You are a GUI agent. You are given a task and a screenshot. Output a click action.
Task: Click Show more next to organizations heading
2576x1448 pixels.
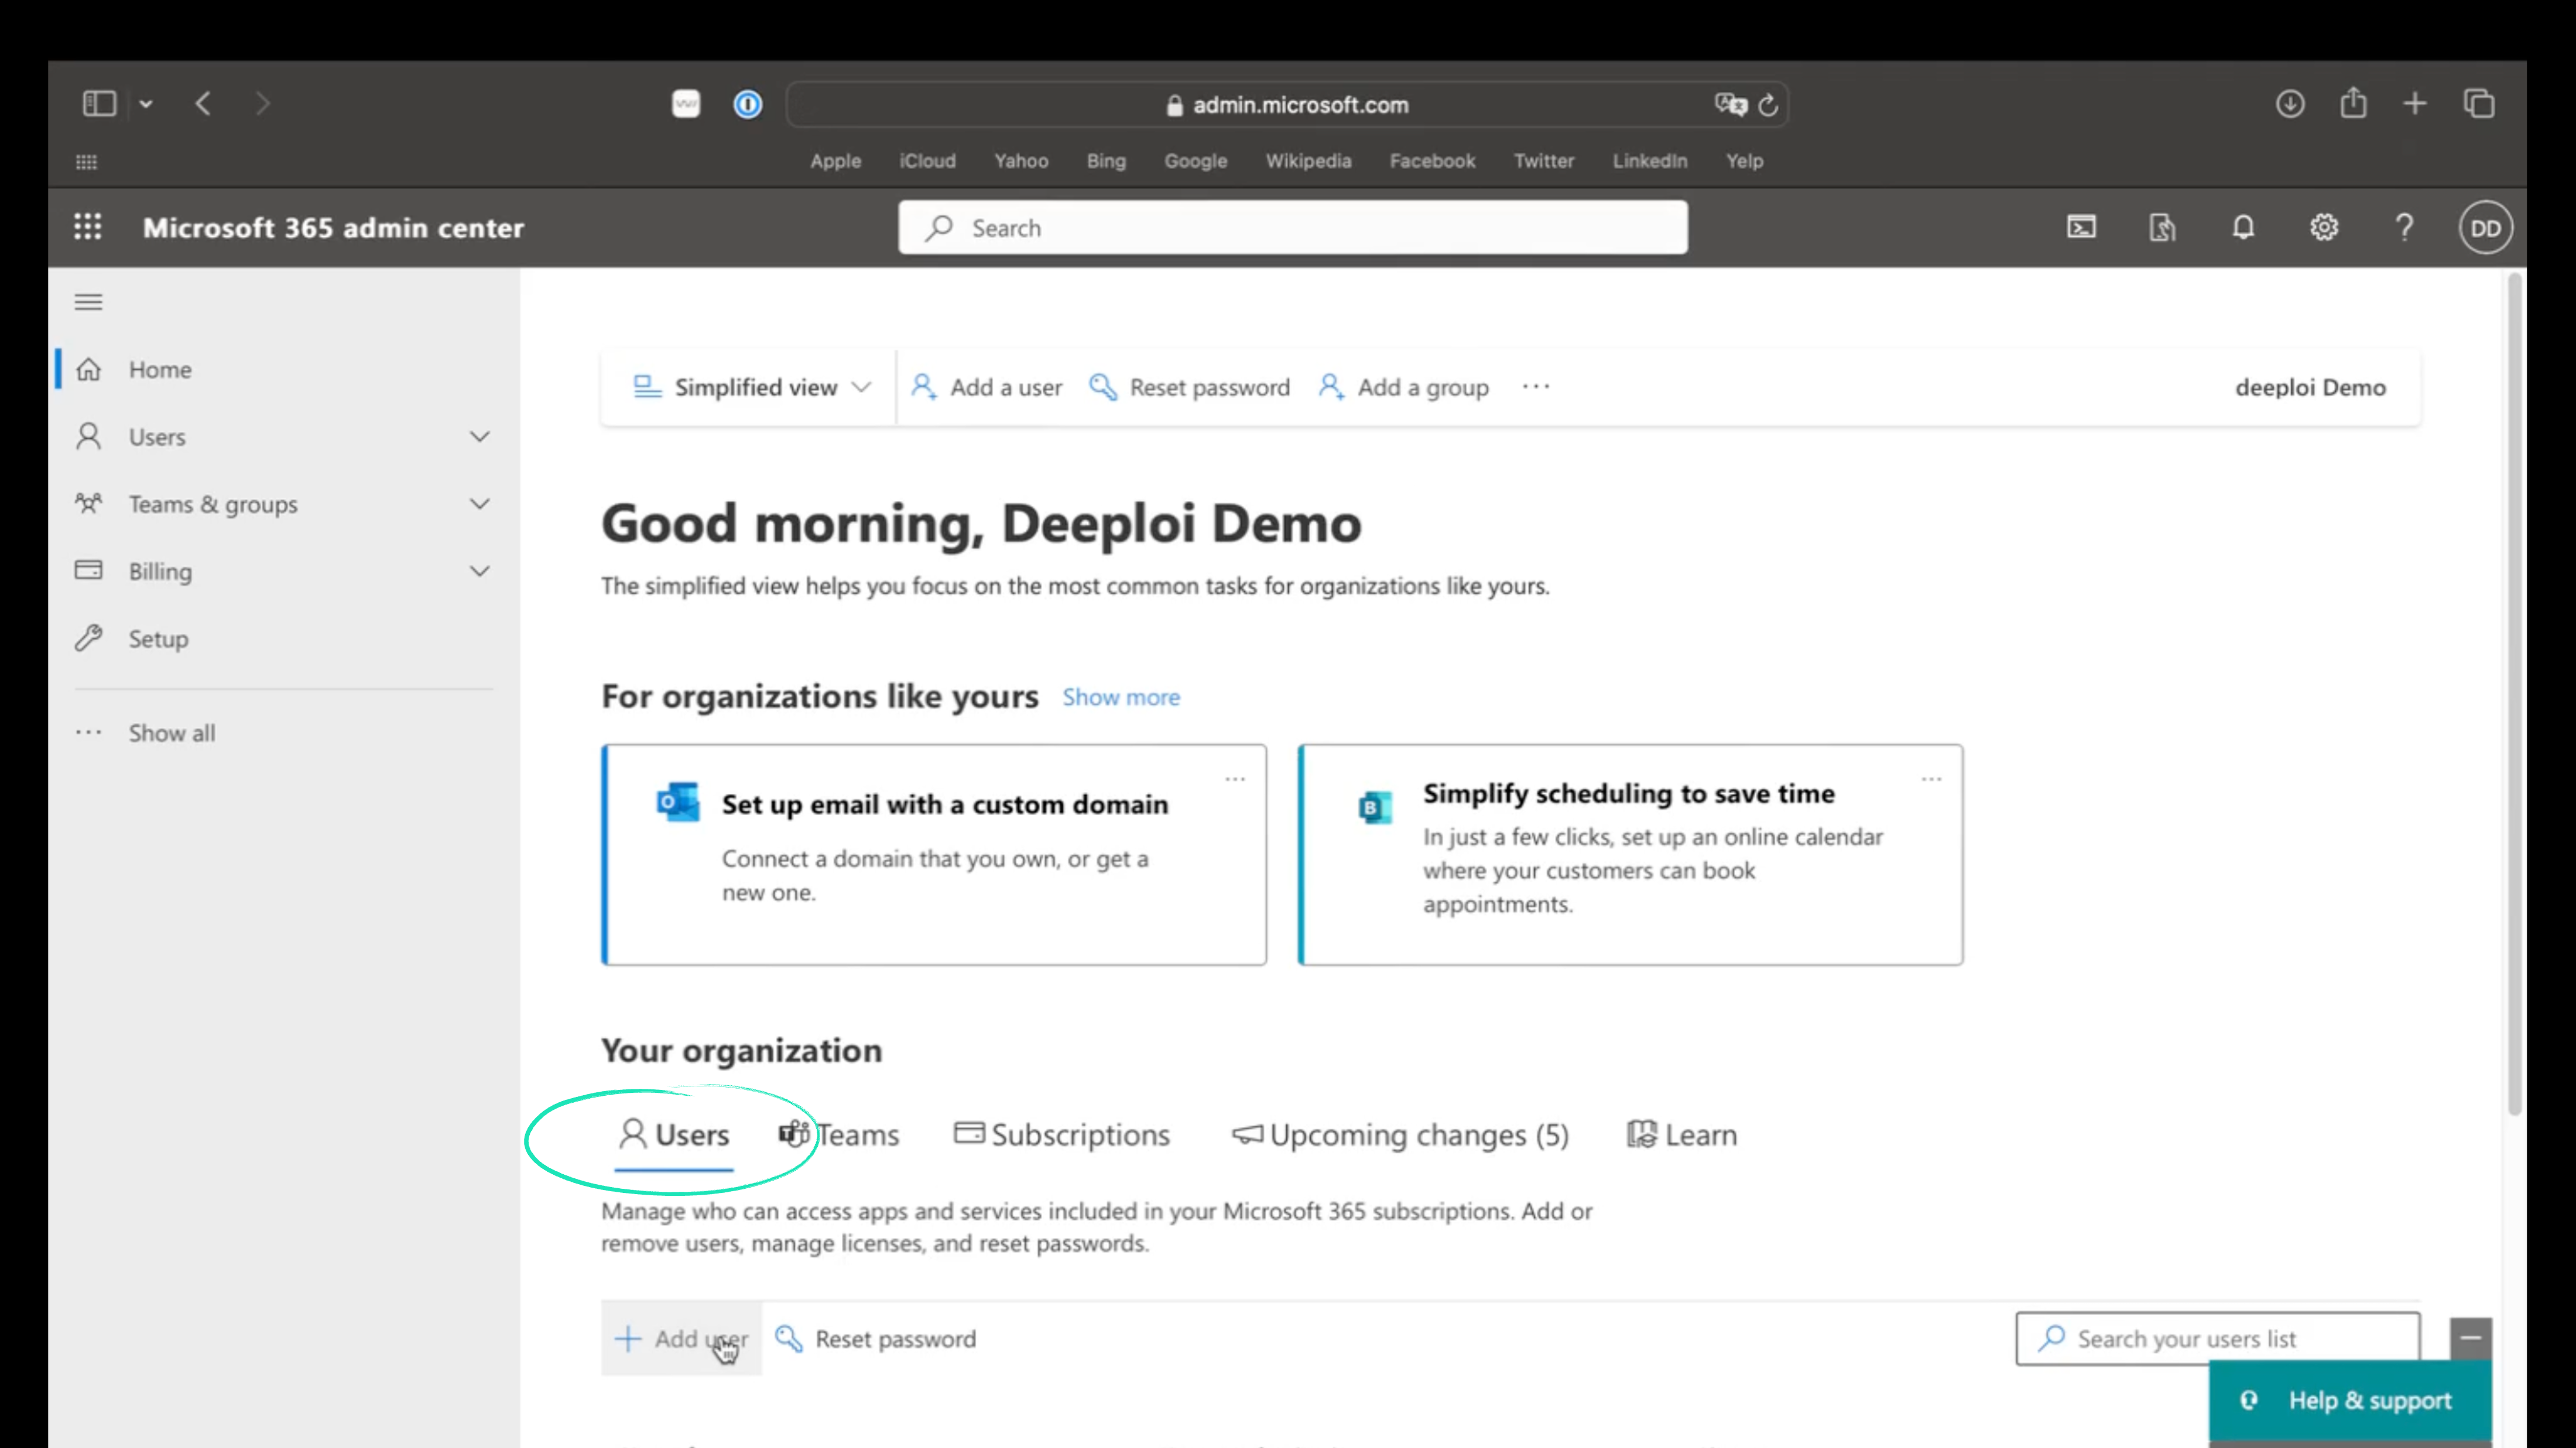tap(1120, 697)
